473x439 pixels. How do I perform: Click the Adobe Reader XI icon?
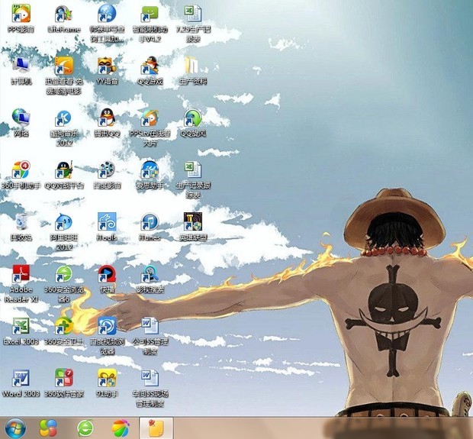pos(21,274)
